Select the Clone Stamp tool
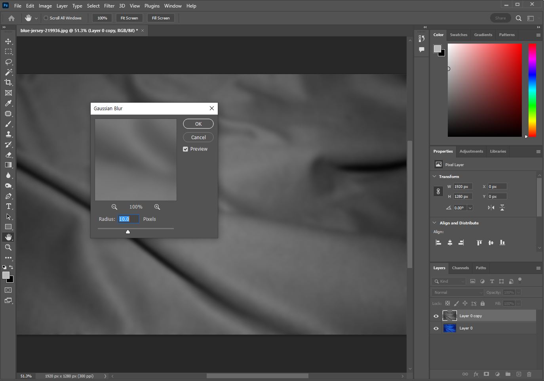The image size is (544, 381). point(8,134)
